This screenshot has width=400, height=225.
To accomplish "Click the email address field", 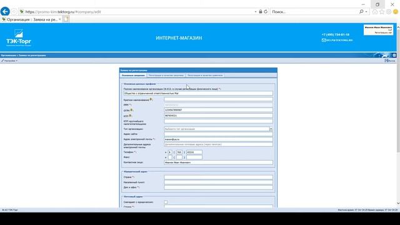I will click(218, 139).
